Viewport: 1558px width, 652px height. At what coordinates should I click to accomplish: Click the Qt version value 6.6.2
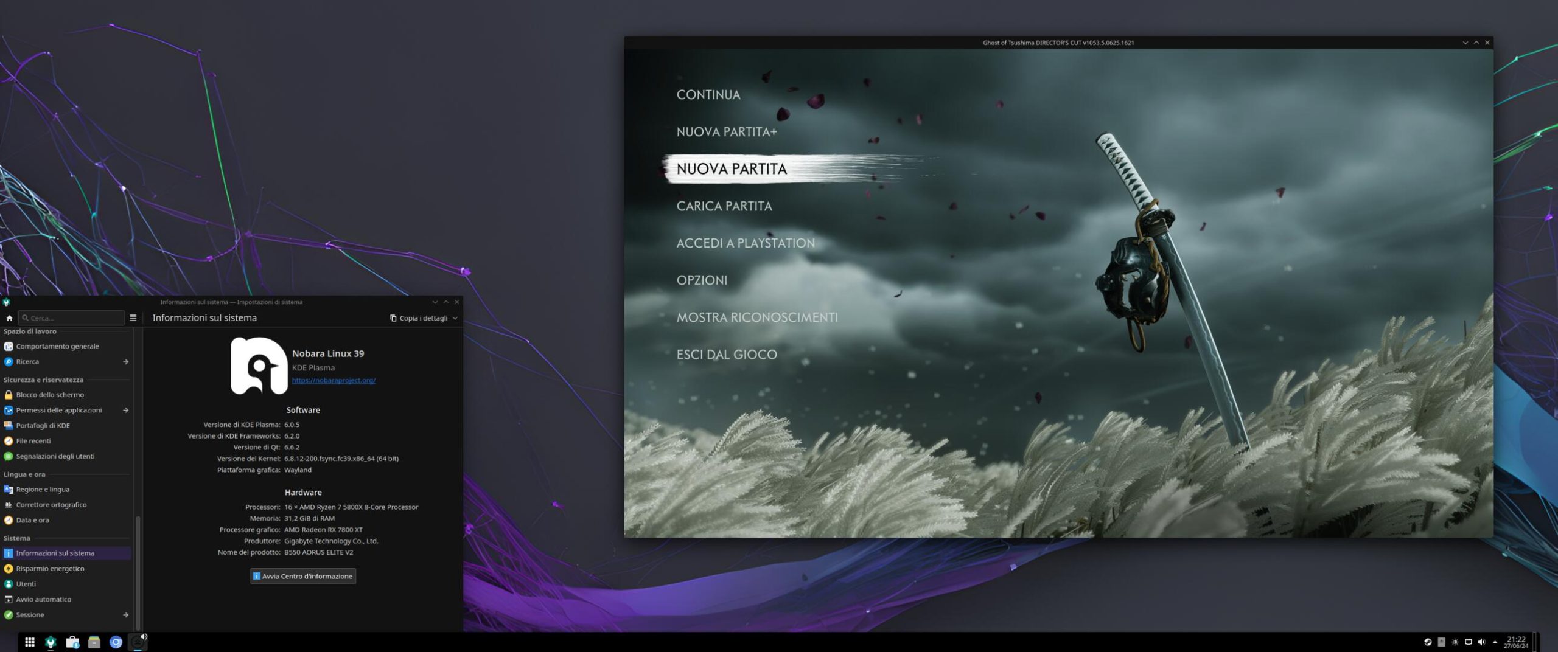pyautogui.click(x=292, y=447)
